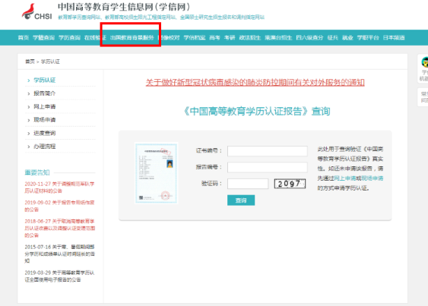
Task: Open the 学职平台 navigation item
Action: [x=368, y=38]
